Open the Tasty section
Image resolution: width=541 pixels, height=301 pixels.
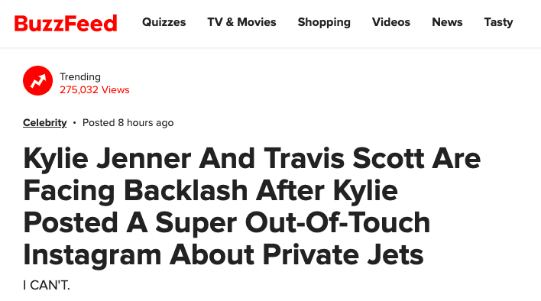pyautogui.click(x=498, y=22)
